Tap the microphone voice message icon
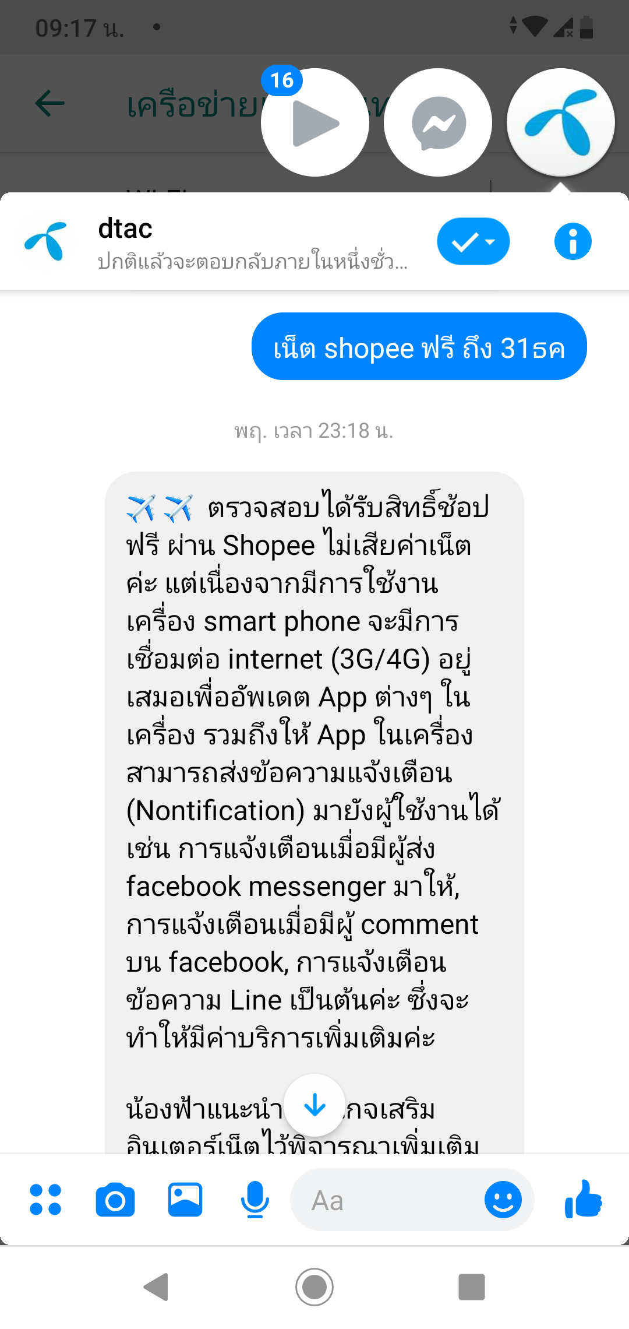 [255, 1200]
